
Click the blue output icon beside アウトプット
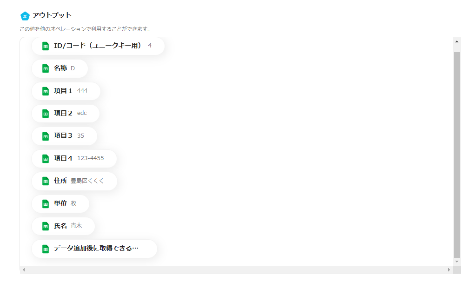(25, 16)
